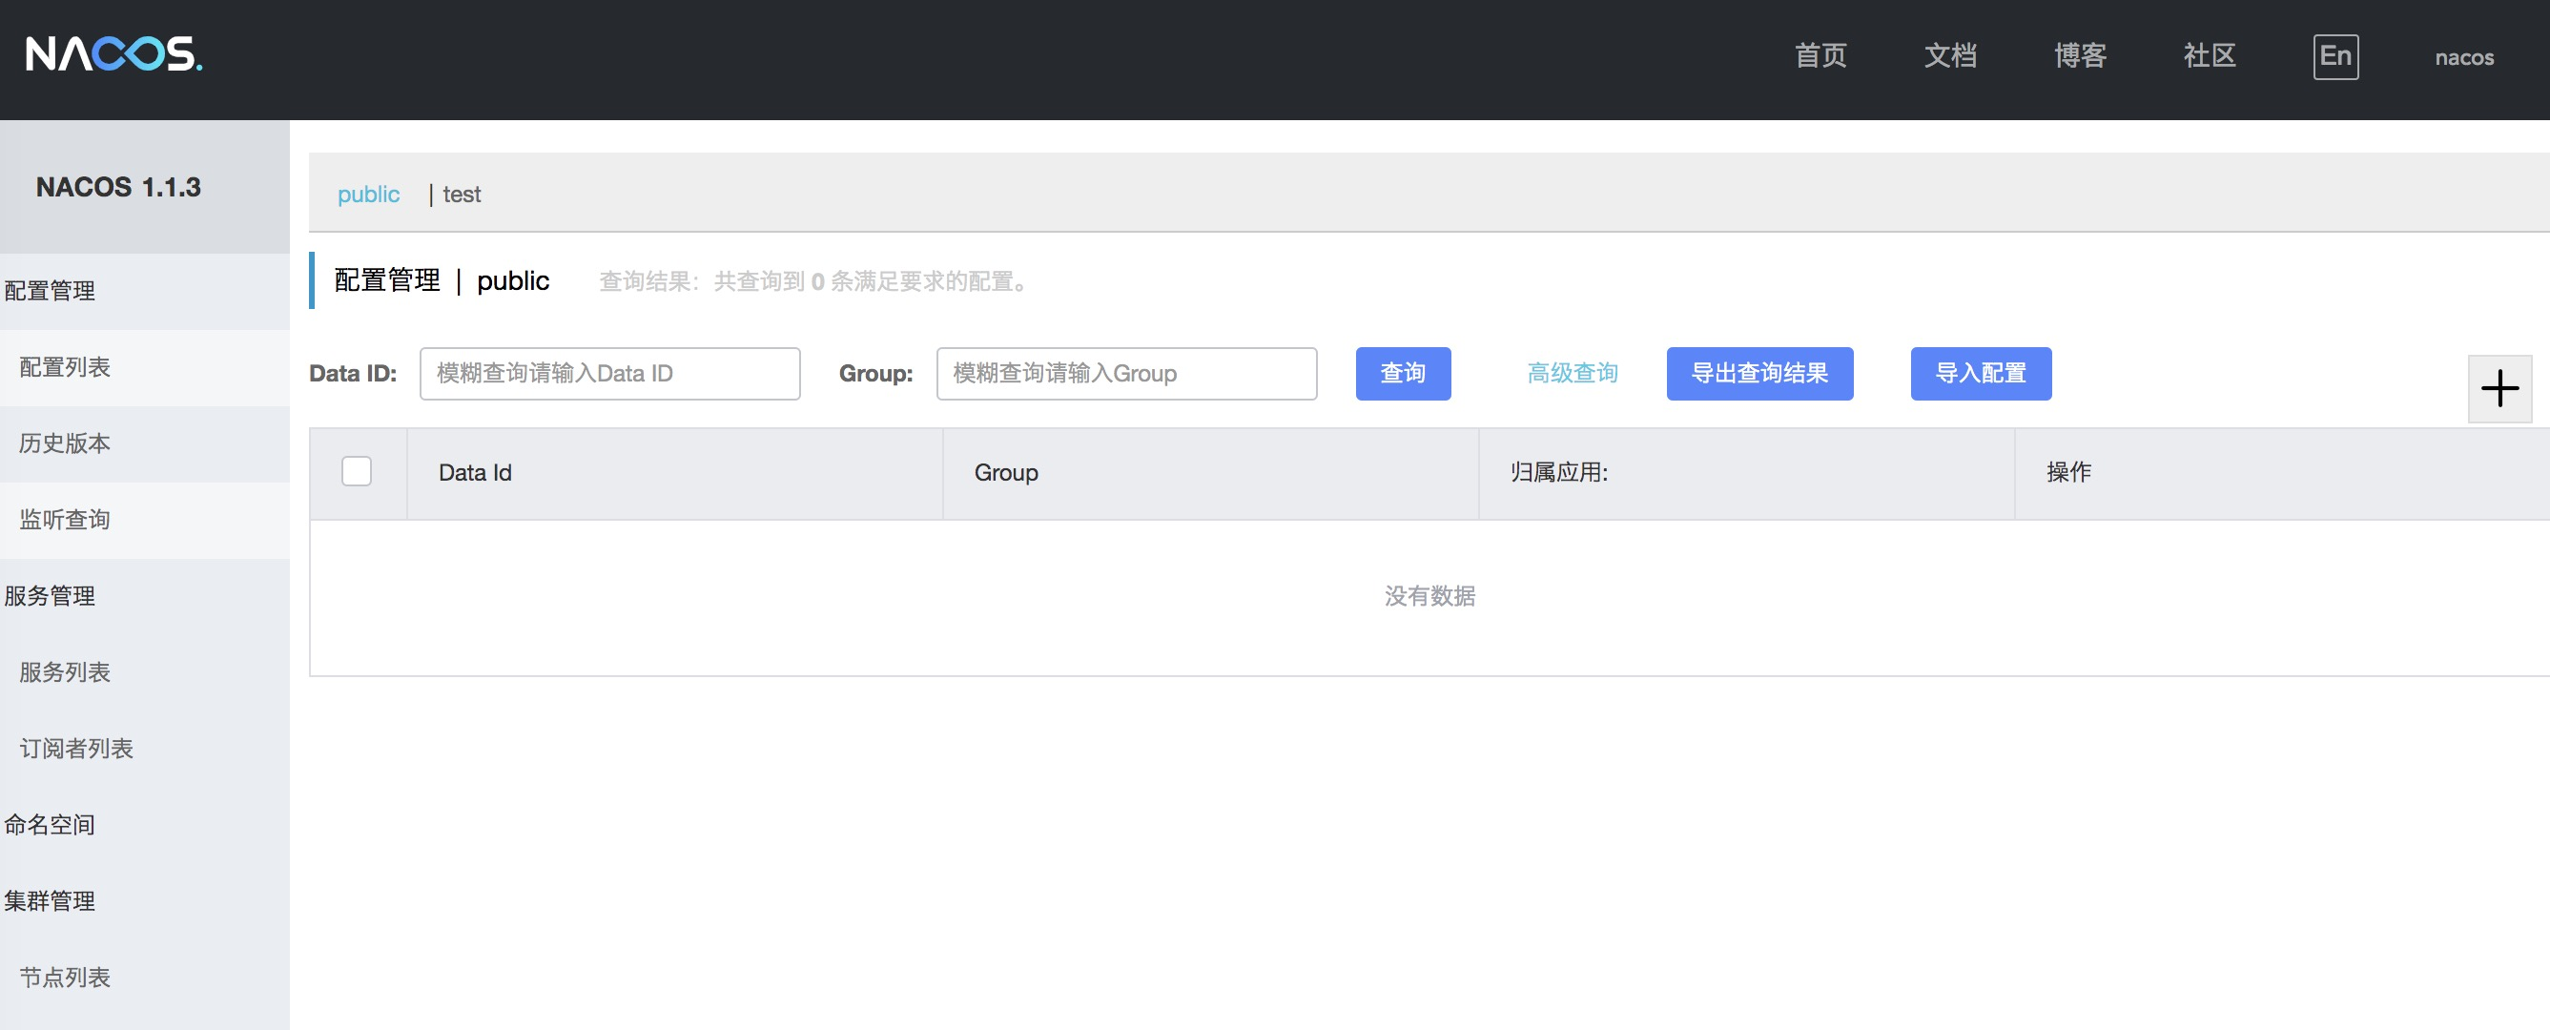This screenshot has width=2550, height=1030.
Task: Toggle the select-all checkbox in table header
Action: tap(357, 471)
